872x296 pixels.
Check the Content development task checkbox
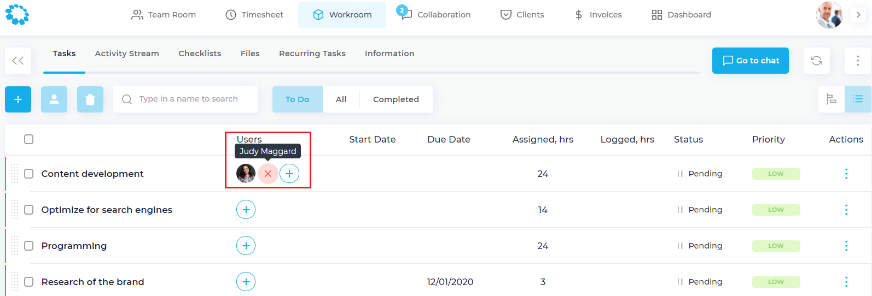(29, 174)
